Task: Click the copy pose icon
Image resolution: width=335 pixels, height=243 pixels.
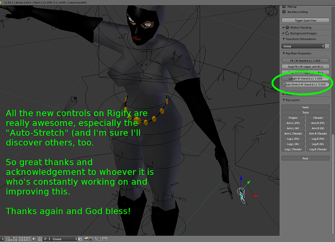Action: (x=97, y=239)
